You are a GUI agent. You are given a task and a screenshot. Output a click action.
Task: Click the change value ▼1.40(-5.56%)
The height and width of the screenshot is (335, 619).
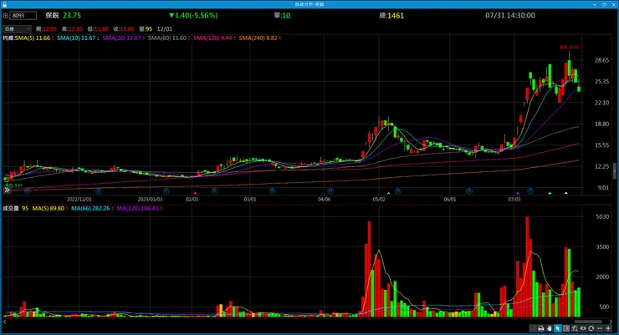[x=193, y=15]
